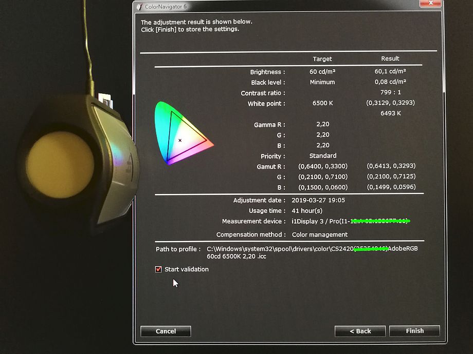Click the ColorNavigator app icon in title bar
Viewport: 473px width, 354px height.
[x=139, y=6]
